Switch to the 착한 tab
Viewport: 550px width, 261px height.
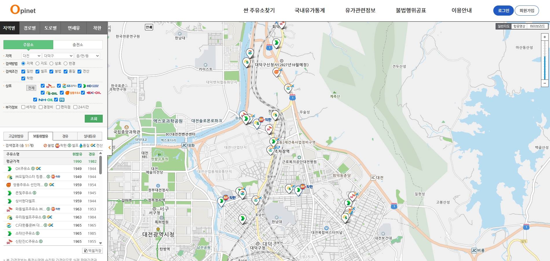point(97,28)
